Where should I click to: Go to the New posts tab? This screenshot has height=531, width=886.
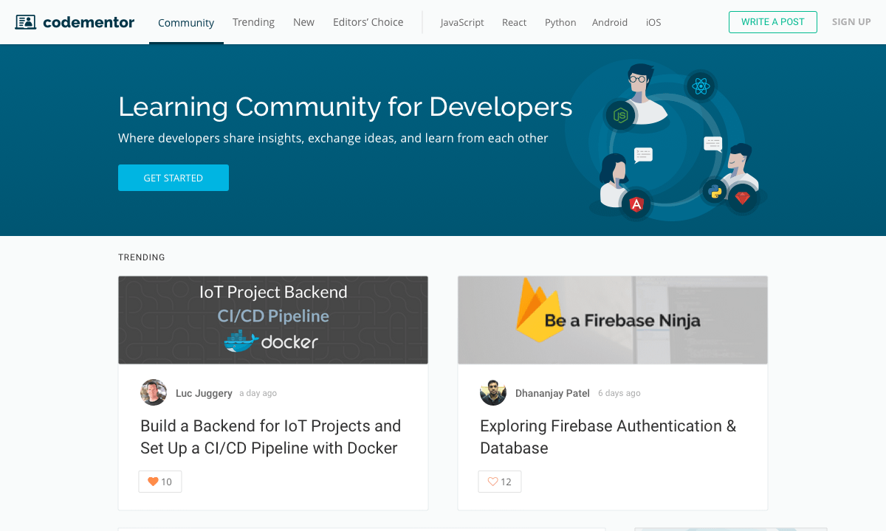303,22
